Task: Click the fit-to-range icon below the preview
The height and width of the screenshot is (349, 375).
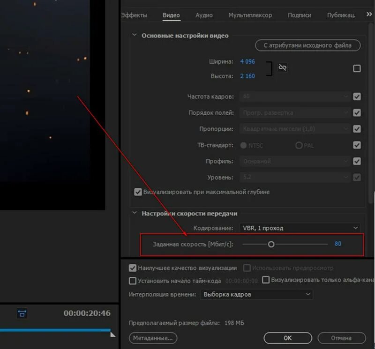Action: pyautogui.click(x=22, y=313)
